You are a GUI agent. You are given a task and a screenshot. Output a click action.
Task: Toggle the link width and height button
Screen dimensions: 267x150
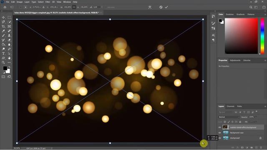(x=74, y=7)
